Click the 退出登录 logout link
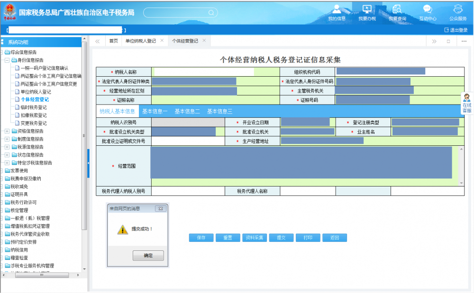Screen dimensions: 474x293 (456, 30)
